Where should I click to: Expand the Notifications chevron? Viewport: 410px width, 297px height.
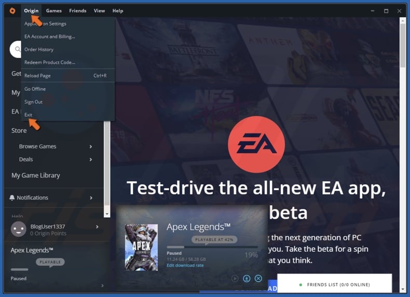point(91,198)
